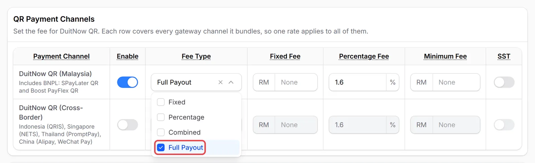535x163 pixels.
Task: Turn on SST for DuitNow QR (Malaysia)
Action: point(504,82)
